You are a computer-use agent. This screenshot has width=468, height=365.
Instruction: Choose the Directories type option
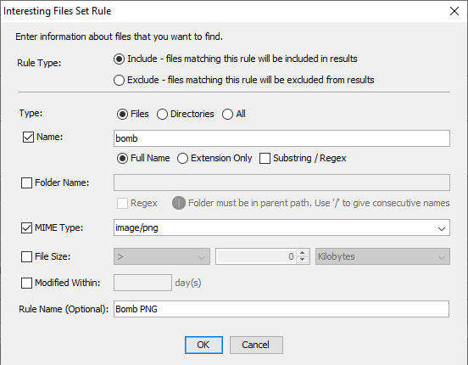(x=162, y=115)
